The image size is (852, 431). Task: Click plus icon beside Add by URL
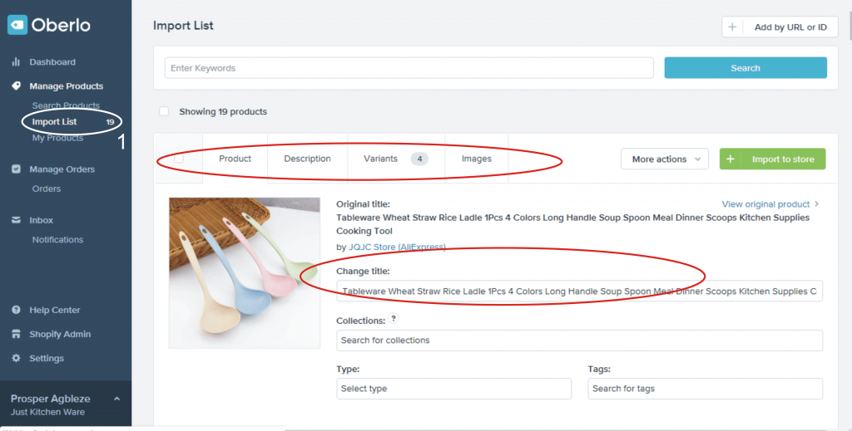[732, 27]
